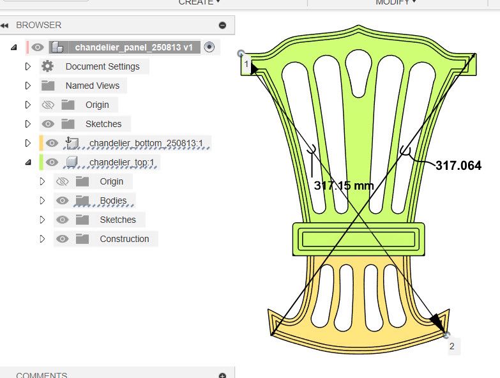Expand Sketches under chandelier_top:1
This screenshot has height=378, width=500.
pyautogui.click(x=42, y=220)
